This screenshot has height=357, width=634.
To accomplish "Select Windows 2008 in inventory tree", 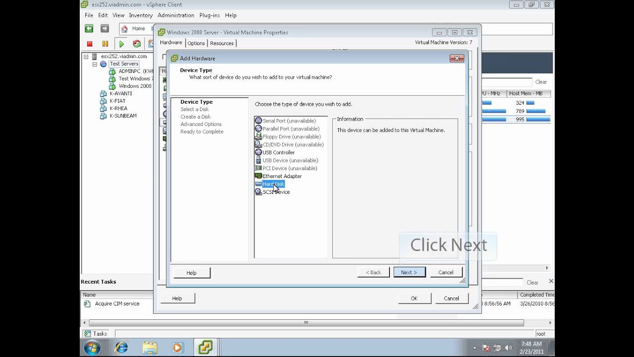I will pyautogui.click(x=135, y=86).
